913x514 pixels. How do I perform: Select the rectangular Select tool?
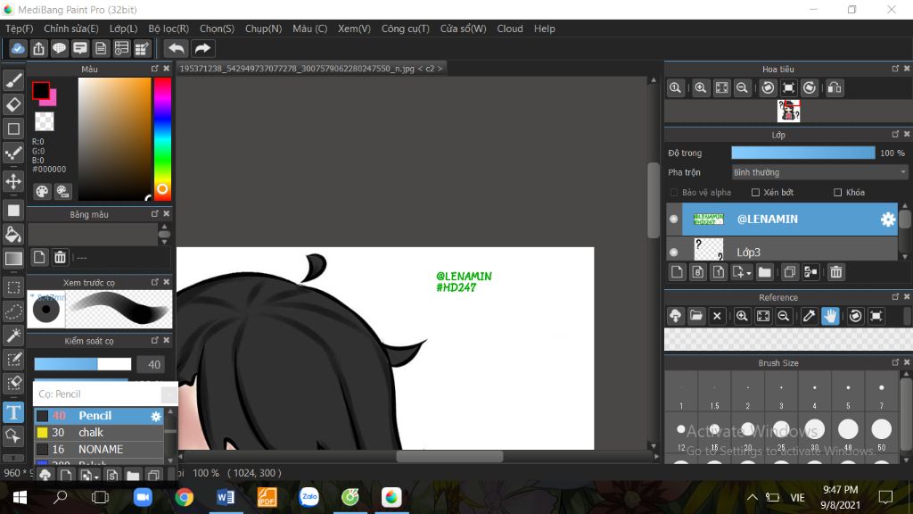14,287
